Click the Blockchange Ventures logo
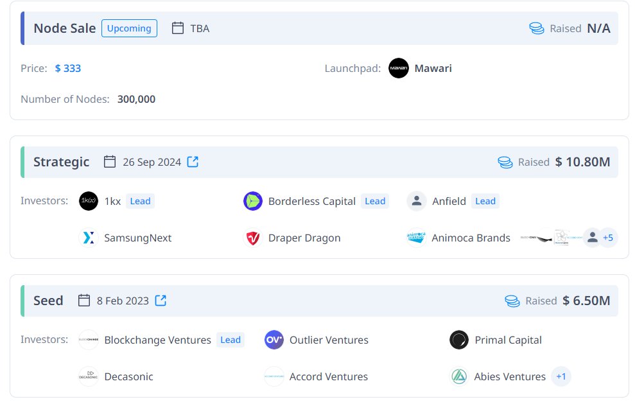635x404 pixels. (89, 340)
